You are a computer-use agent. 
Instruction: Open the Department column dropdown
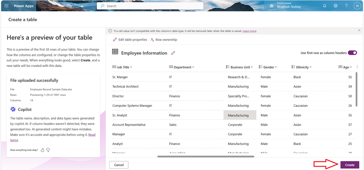coord(193,67)
